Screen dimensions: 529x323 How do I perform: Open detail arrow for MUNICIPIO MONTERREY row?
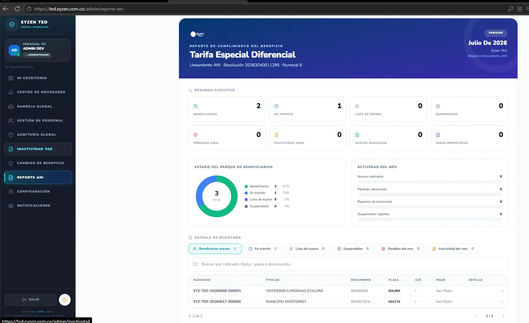coord(502,302)
